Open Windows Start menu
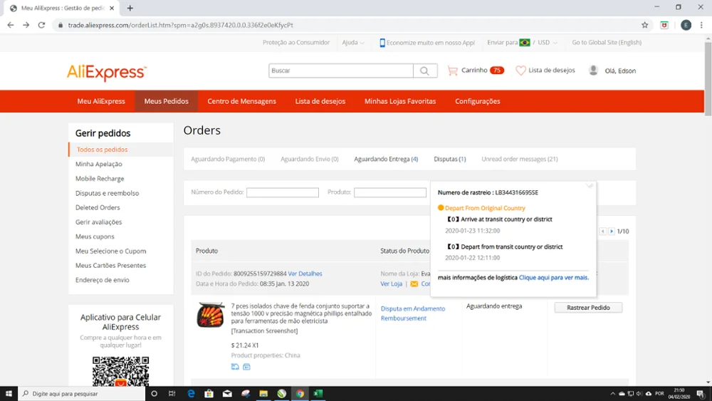The height and width of the screenshot is (401, 712). [9, 393]
